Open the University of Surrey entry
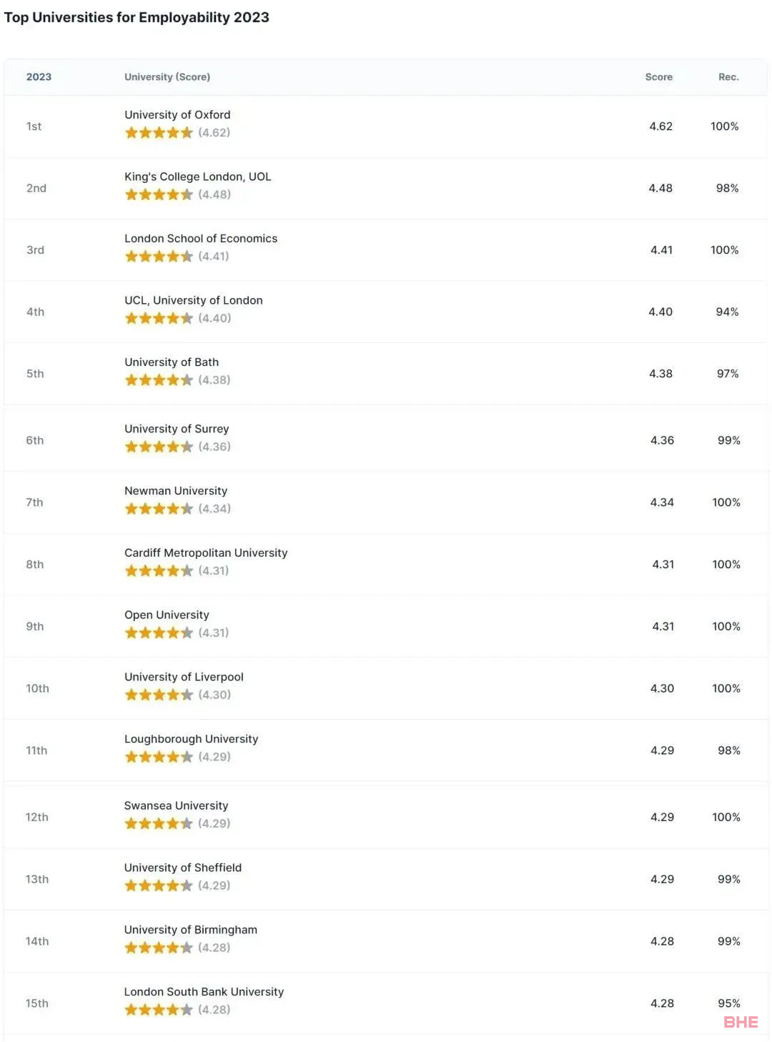This screenshot has width=772, height=1042. pos(177,429)
